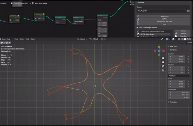The width and height of the screenshot is (193, 126).
Task: Toggle lock on Scale X
Action: click(188, 81)
